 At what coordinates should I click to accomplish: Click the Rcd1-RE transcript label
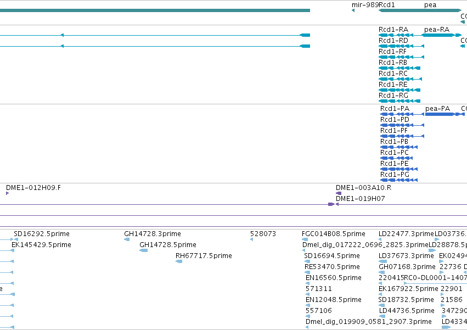[x=393, y=85]
